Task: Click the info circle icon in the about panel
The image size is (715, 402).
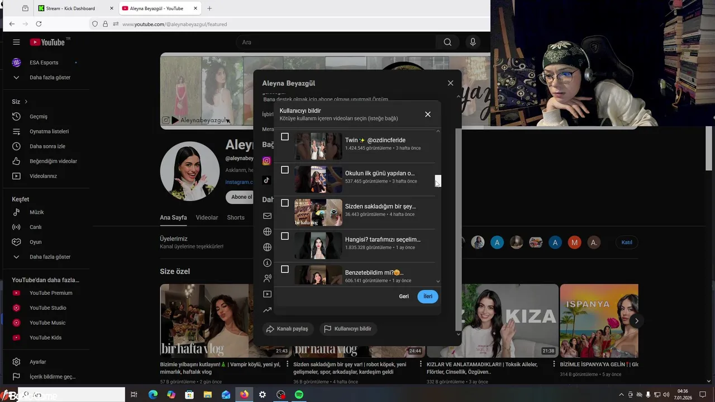Action: pyautogui.click(x=268, y=262)
